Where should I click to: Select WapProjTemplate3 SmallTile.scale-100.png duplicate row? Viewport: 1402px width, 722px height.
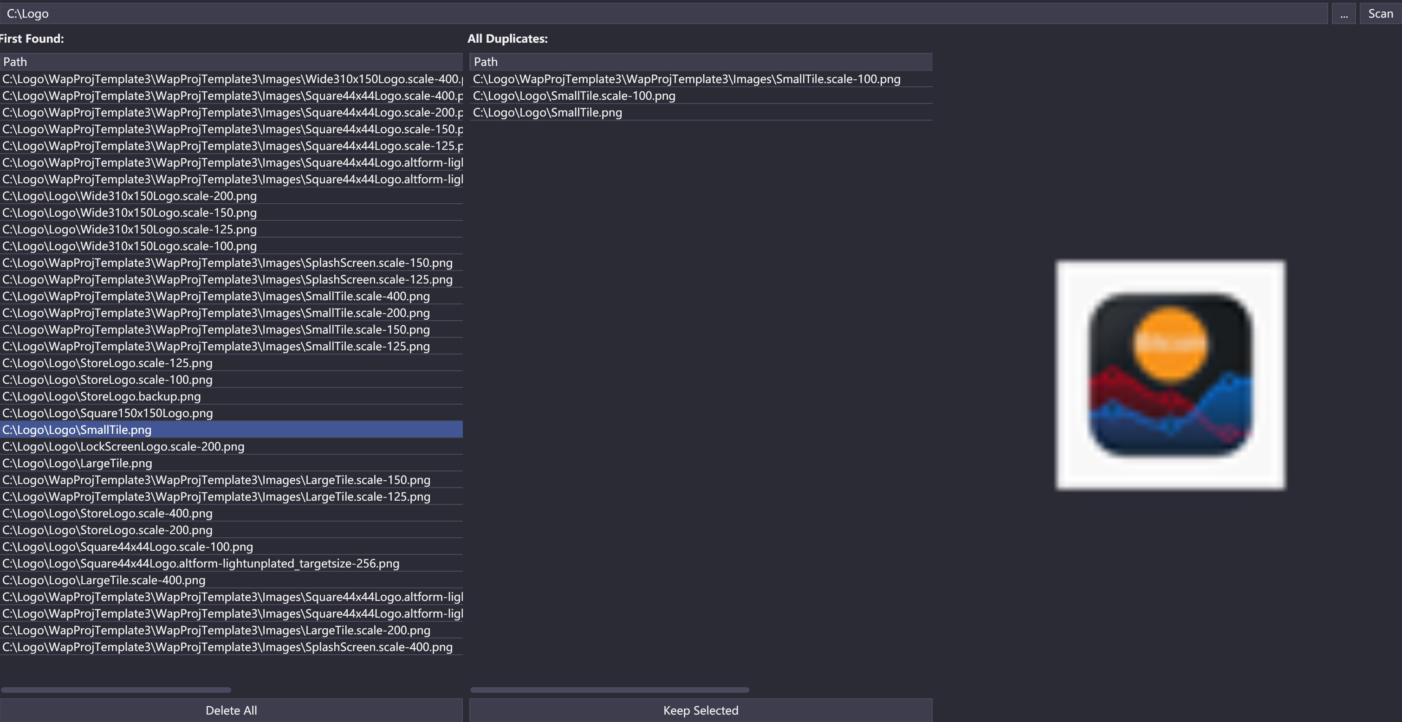[686, 79]
